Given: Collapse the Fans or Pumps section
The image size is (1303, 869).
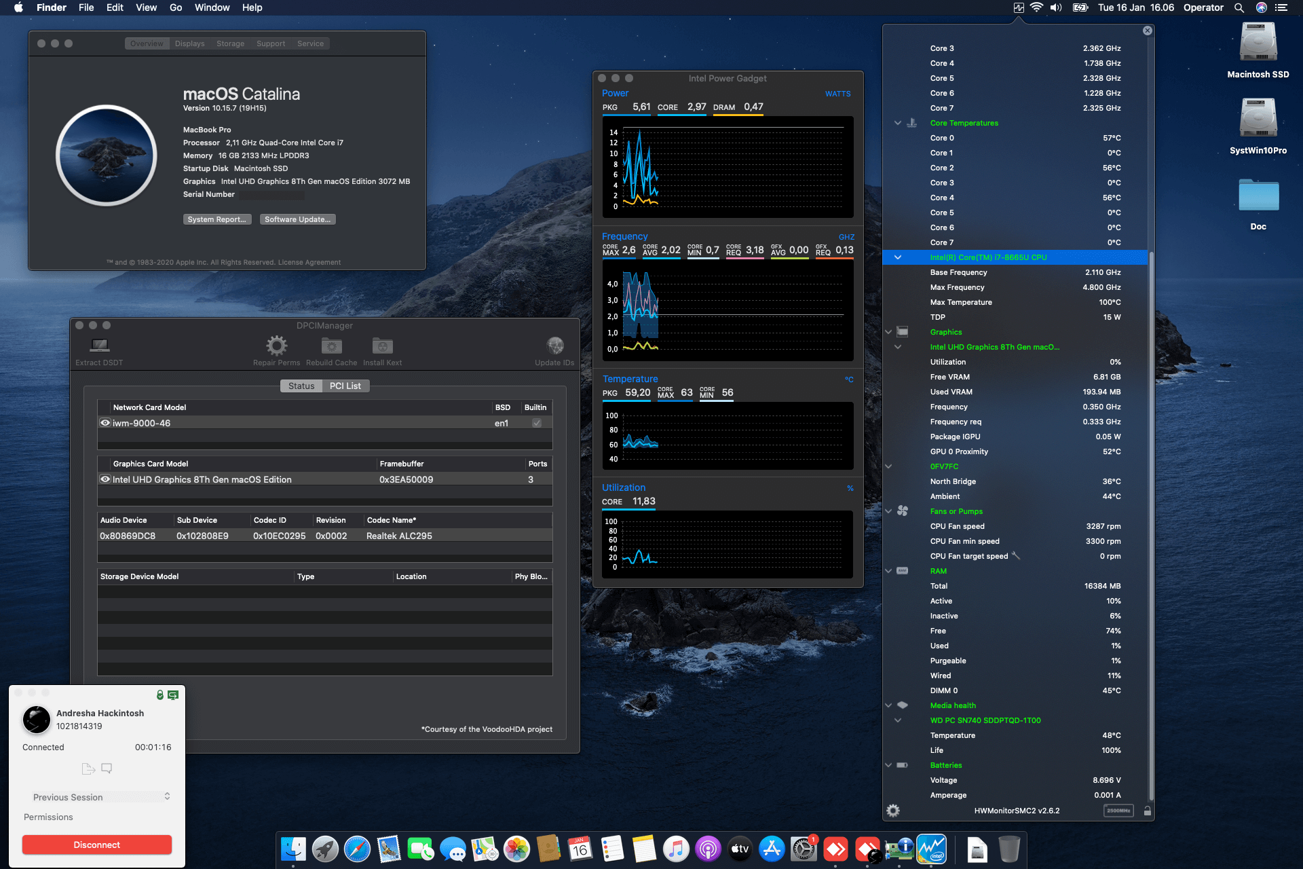Looking at the screenshot, I should [888, 511].
